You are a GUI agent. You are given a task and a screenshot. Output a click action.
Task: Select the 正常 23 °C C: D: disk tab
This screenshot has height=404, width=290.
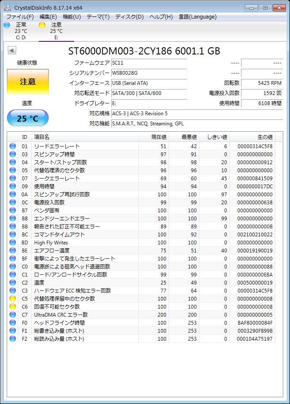tap(21, 31)
